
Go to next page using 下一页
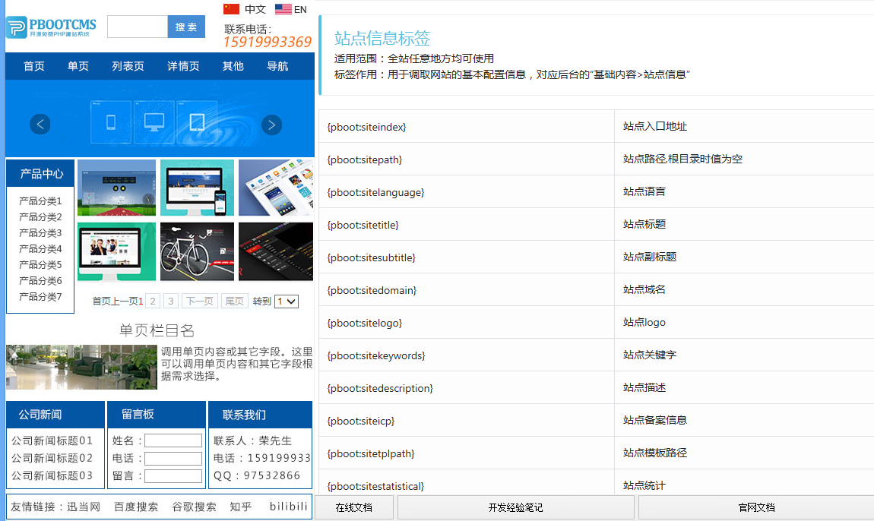(199, 300)
